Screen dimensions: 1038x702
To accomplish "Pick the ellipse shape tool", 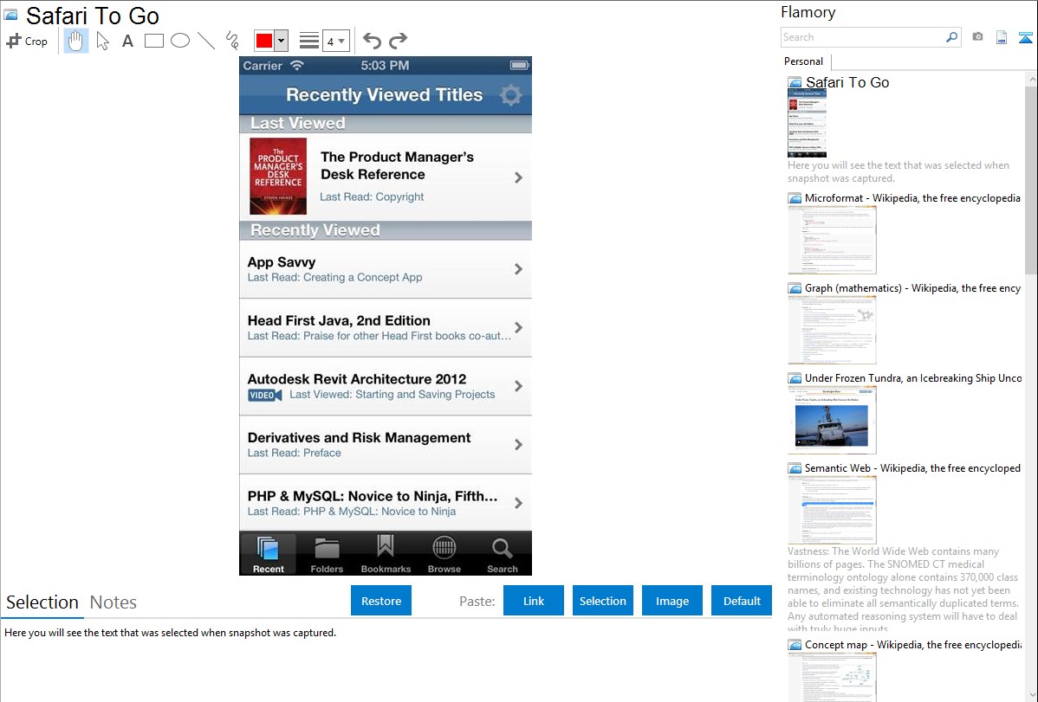I will (x=180, y=41).
